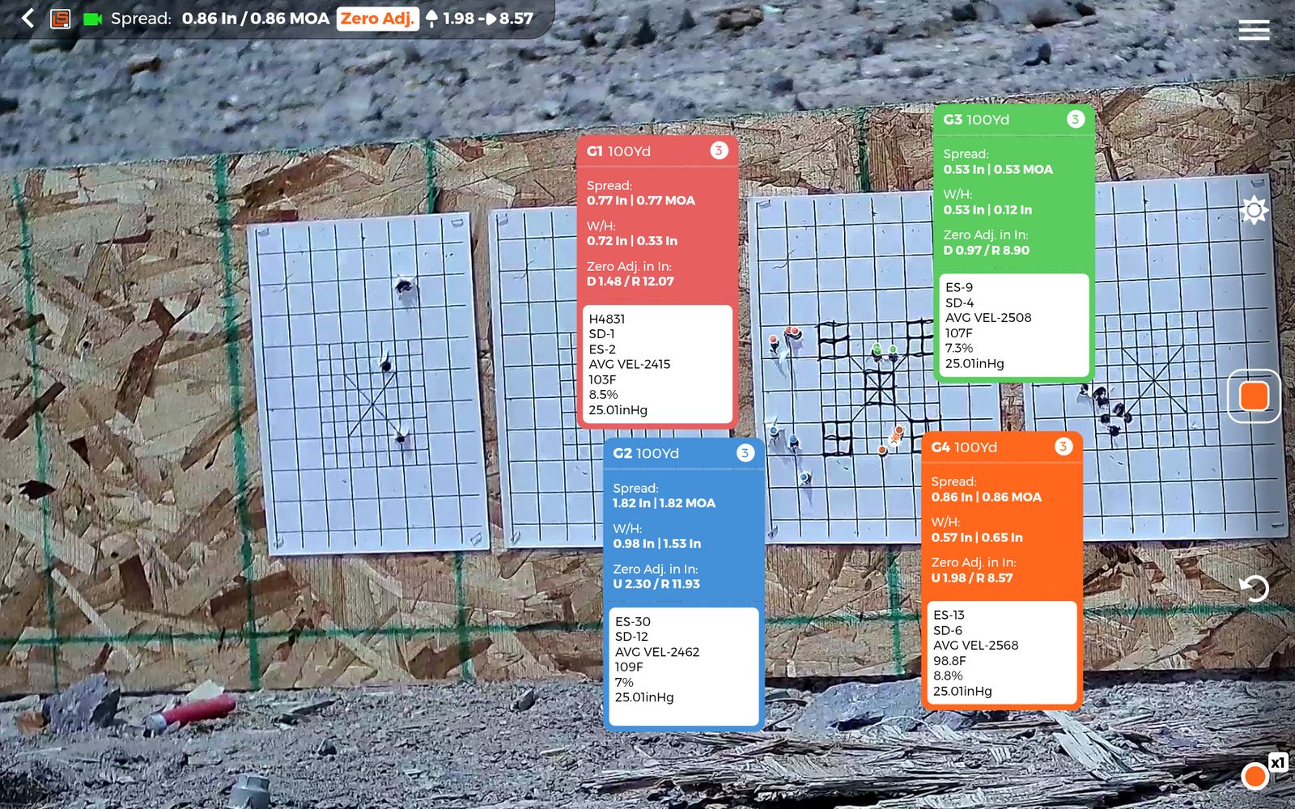Image resolution: width=1295 pixels, height=809 pixels.
Task: Click the G4 shot count badge
Action: click(1063, 447)
